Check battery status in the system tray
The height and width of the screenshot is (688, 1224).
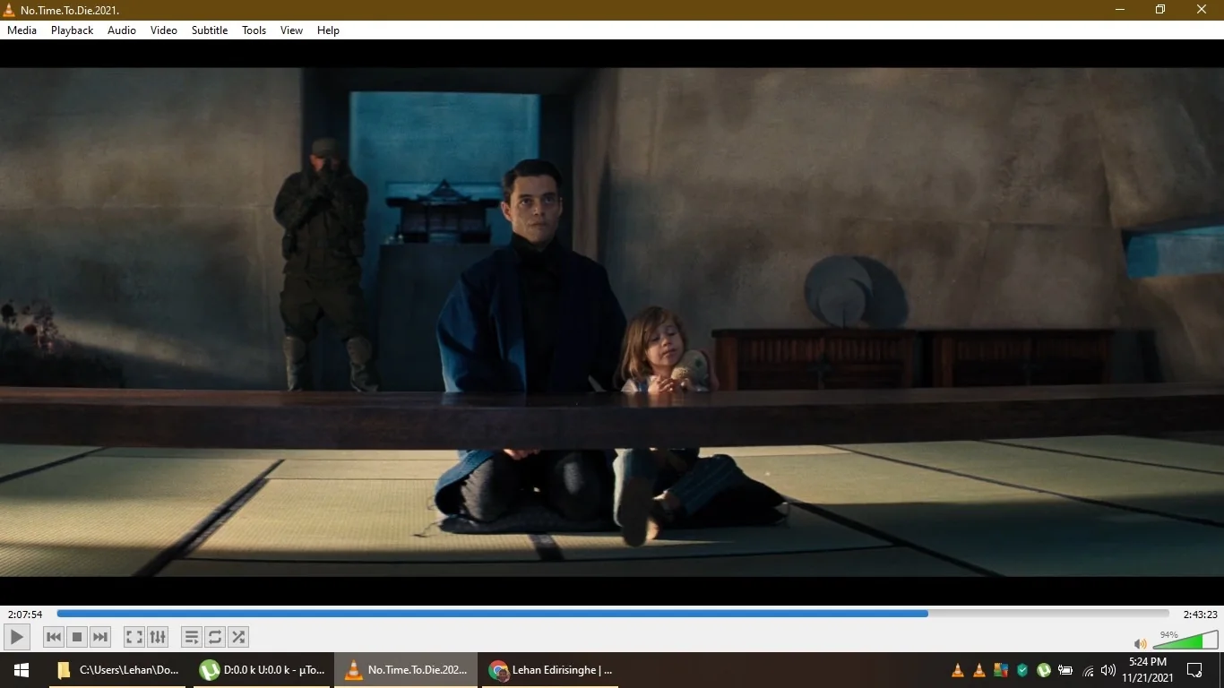[1065, 670]
